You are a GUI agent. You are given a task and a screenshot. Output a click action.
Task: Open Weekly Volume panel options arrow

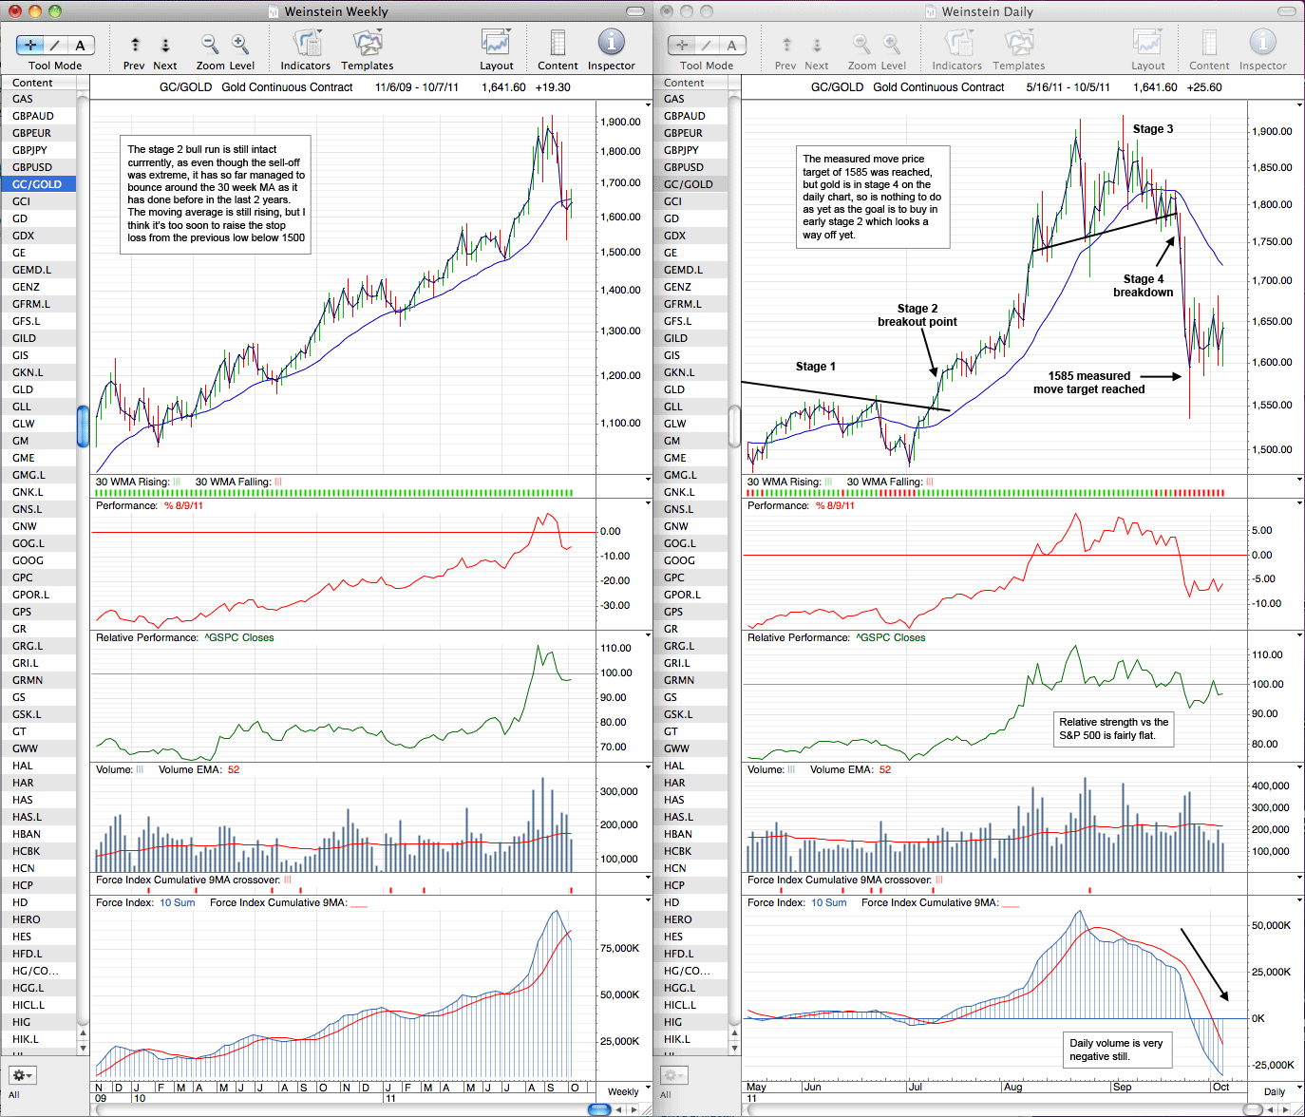pos(649,767)
